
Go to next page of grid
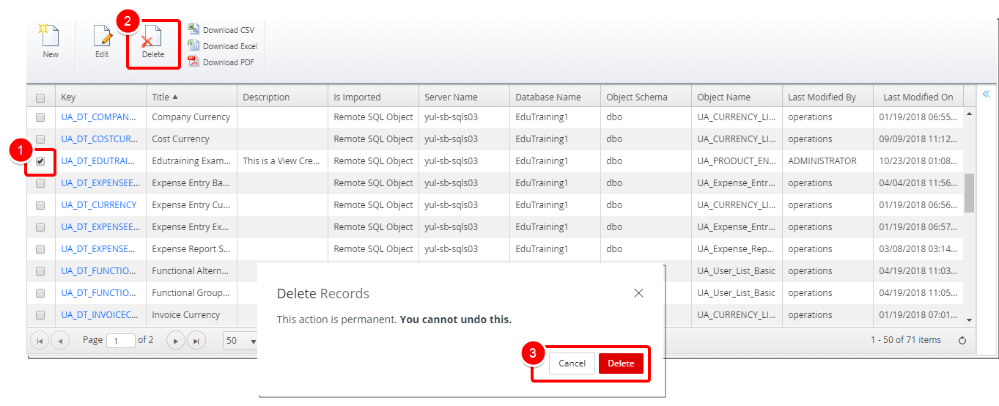[175, 341]
